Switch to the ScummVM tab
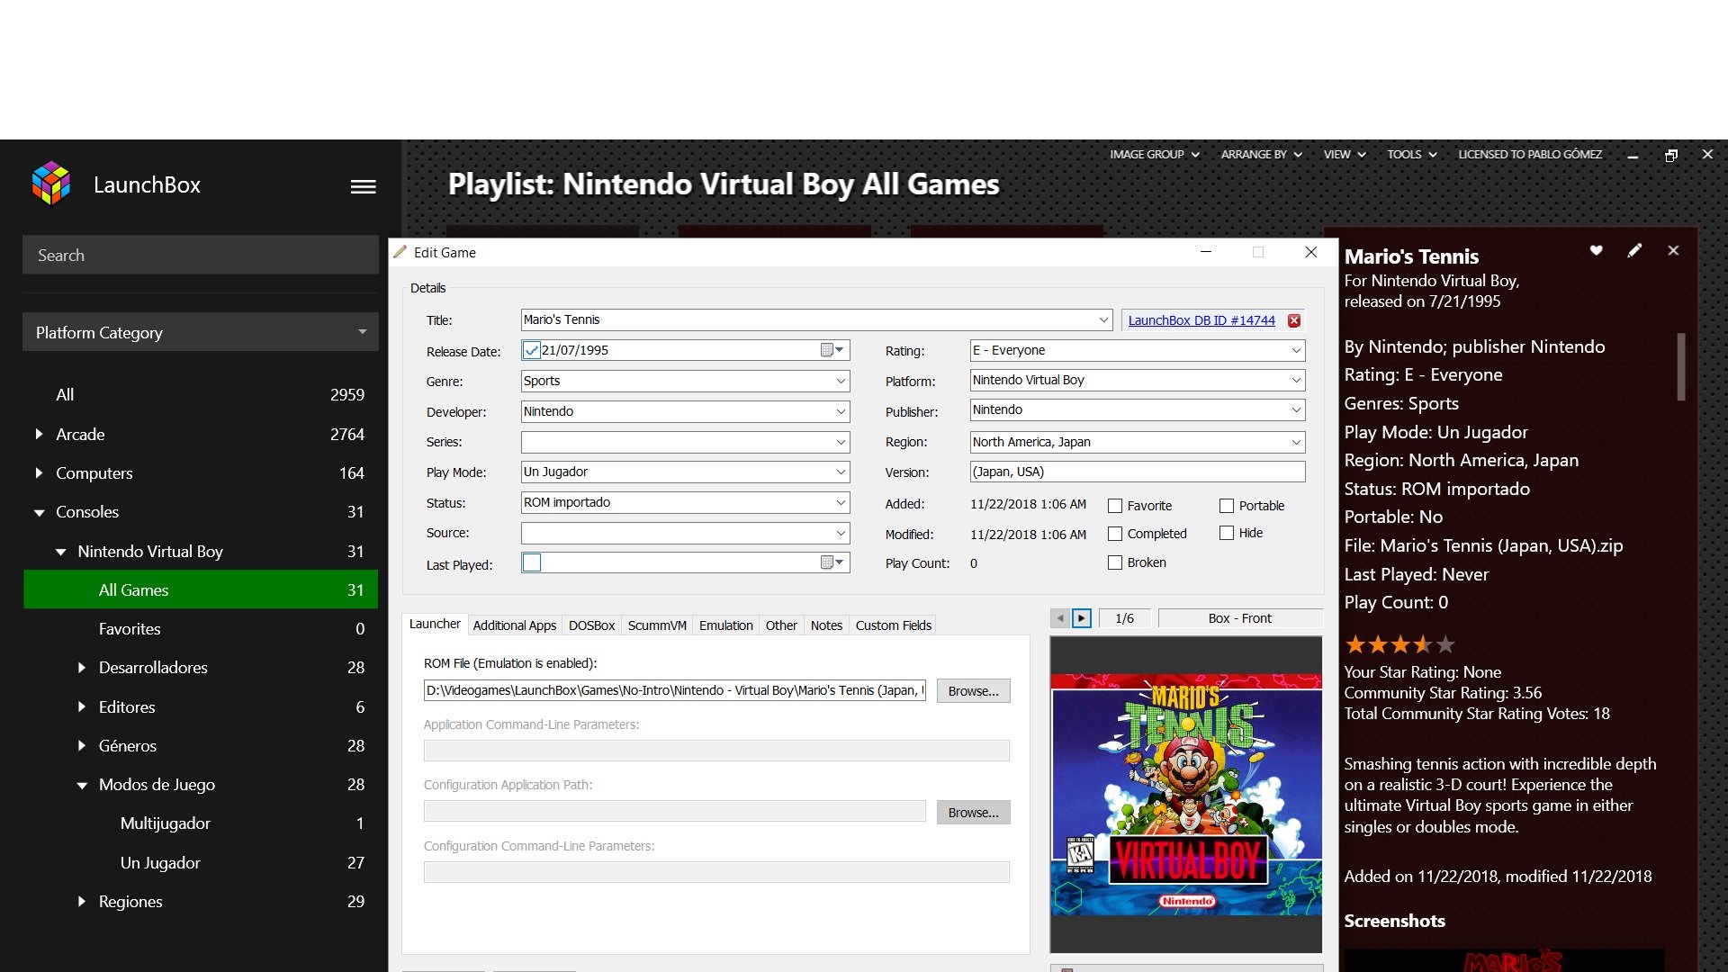Screen dimensions: 1728x972 click(657, 625)
